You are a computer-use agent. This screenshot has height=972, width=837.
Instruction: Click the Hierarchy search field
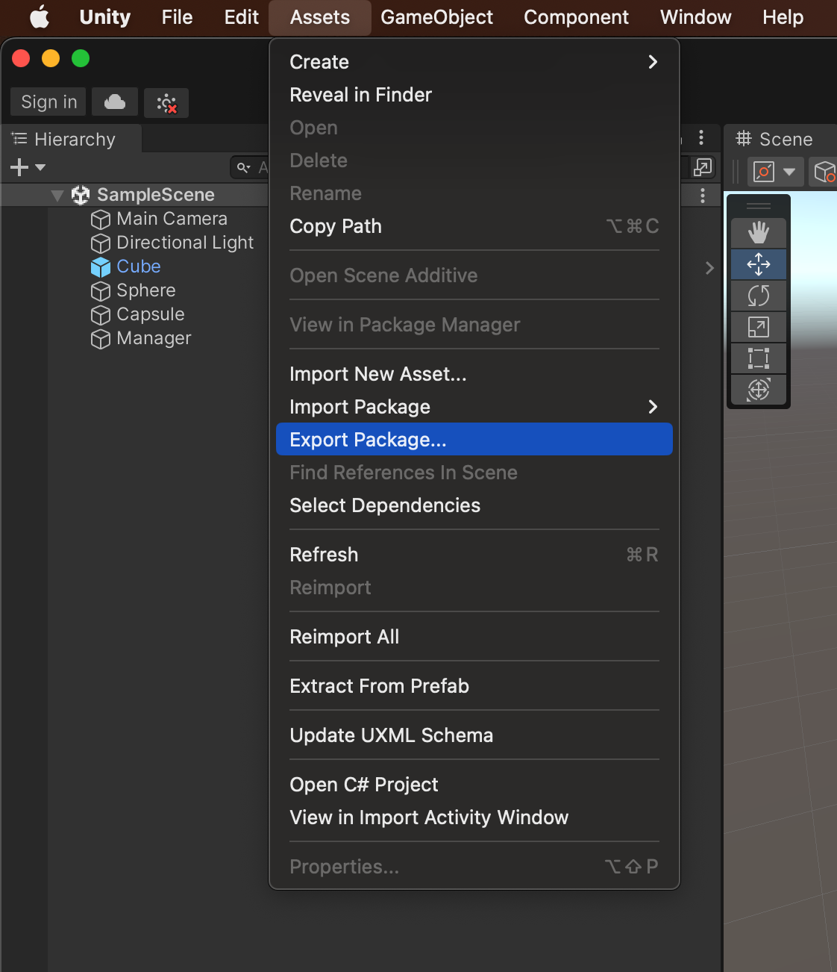point(250,167)
